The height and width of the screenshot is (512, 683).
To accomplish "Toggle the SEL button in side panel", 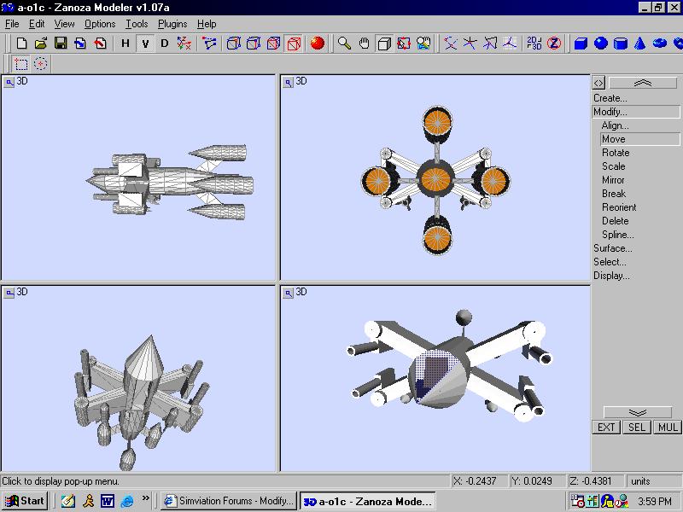I will (x=636, y=428).
